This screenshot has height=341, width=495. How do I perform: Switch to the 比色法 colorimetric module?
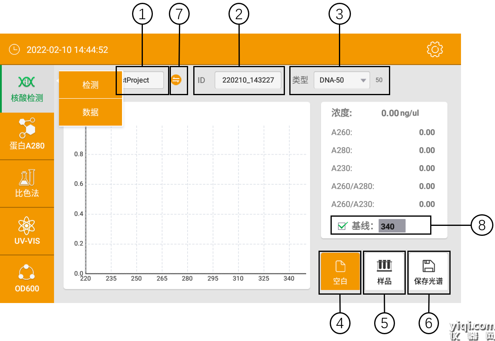[x=27, y=183]
